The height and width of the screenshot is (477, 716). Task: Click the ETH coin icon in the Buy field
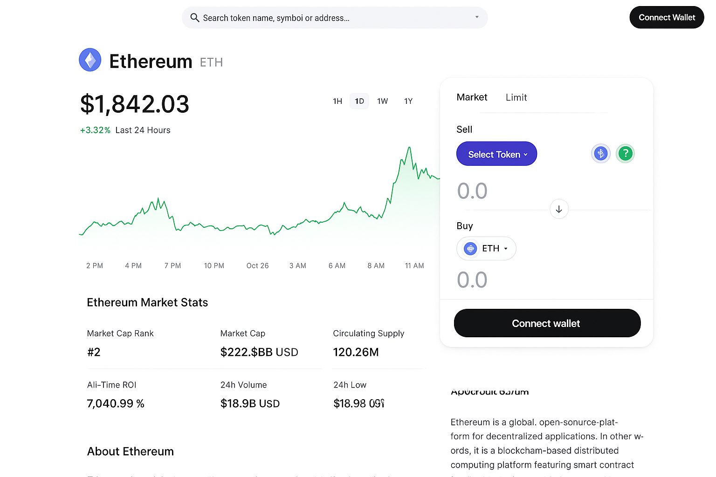470,248
